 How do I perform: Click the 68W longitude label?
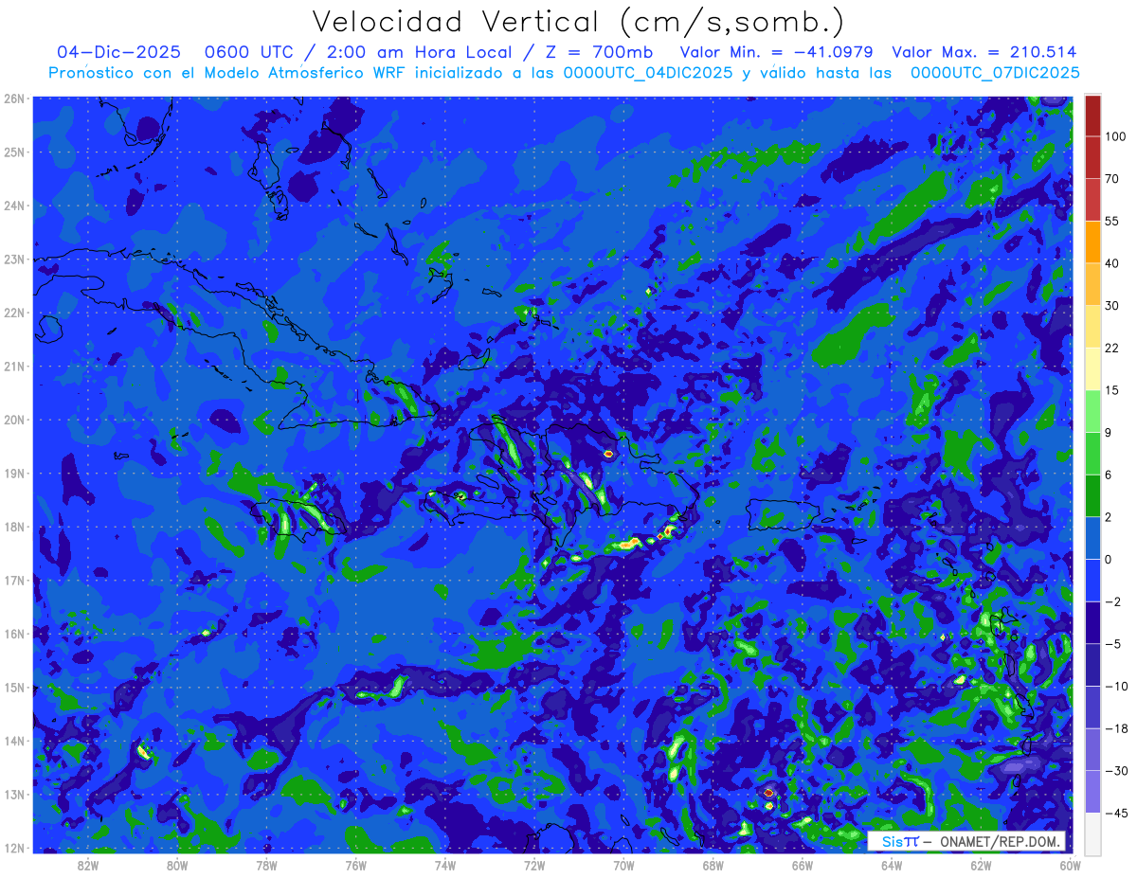coord(713,865)
